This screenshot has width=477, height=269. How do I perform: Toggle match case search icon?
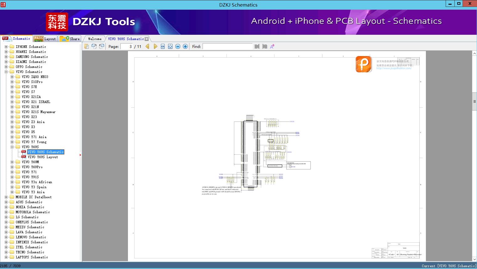tap(272, 46)
